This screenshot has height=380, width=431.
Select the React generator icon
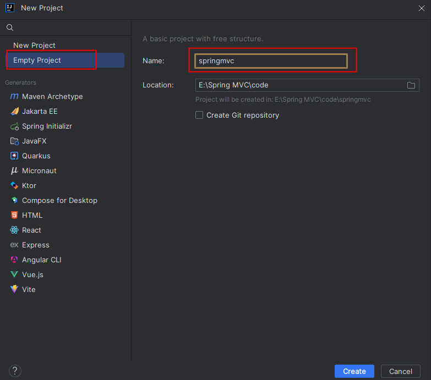[x=14, y=230]
